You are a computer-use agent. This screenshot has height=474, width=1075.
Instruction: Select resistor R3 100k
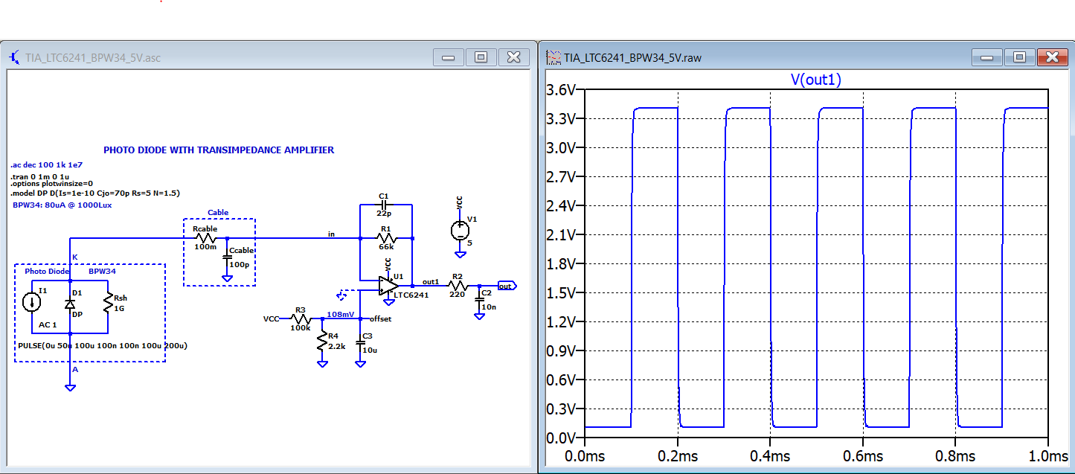[301, 318]
